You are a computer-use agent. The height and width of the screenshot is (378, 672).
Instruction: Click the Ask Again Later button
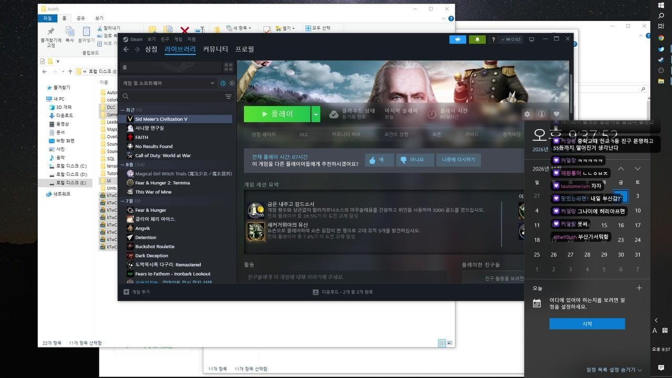458,160
